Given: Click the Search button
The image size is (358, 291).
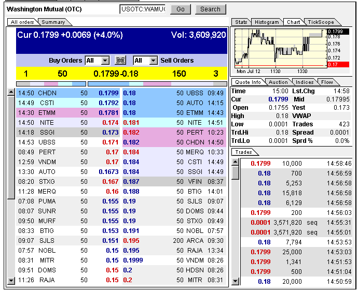Looking at the screenshot, I should (210, 9).
